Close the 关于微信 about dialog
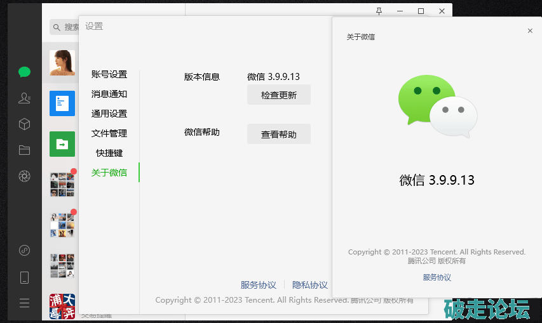542x323 pixels. click(x=530, y=30)
